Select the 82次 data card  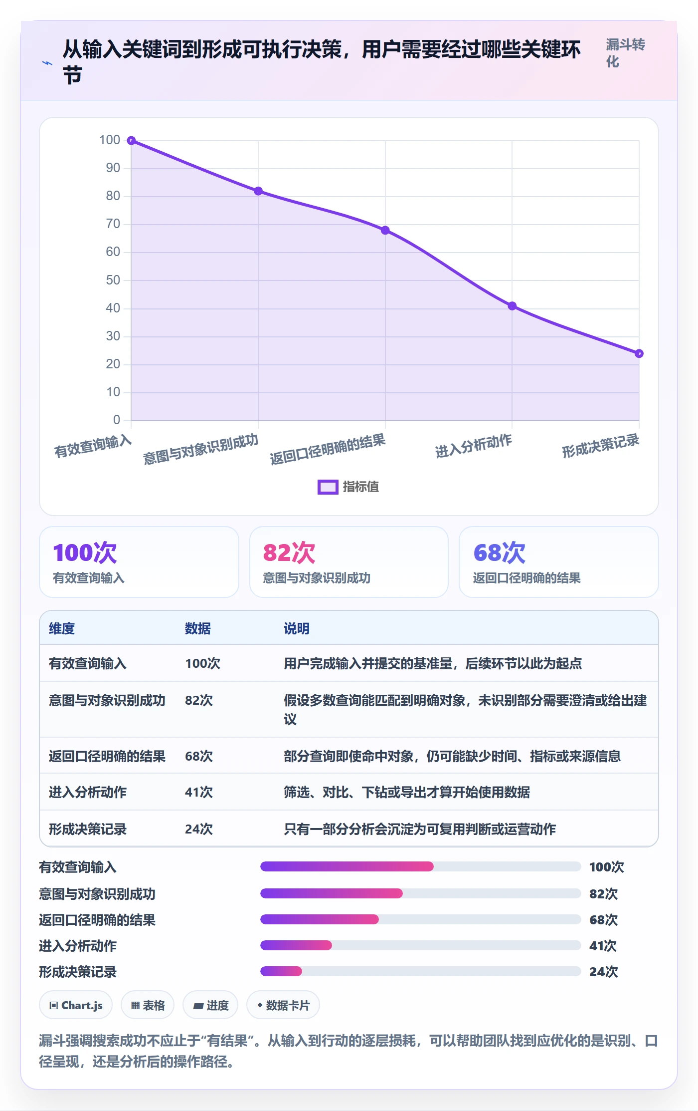click(x=349, y=562)
